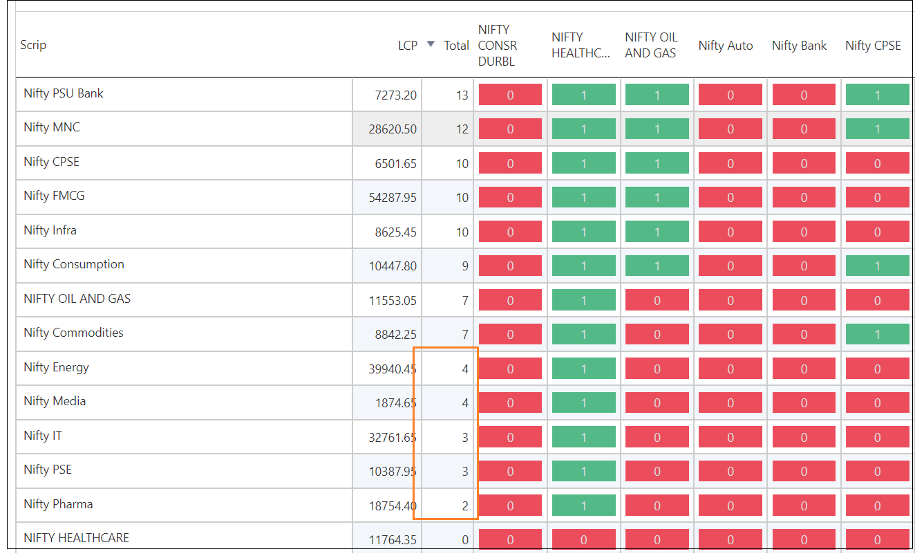915x556 pixels.
Task: Select the Nifty IT row name
Action: point(43,436)
